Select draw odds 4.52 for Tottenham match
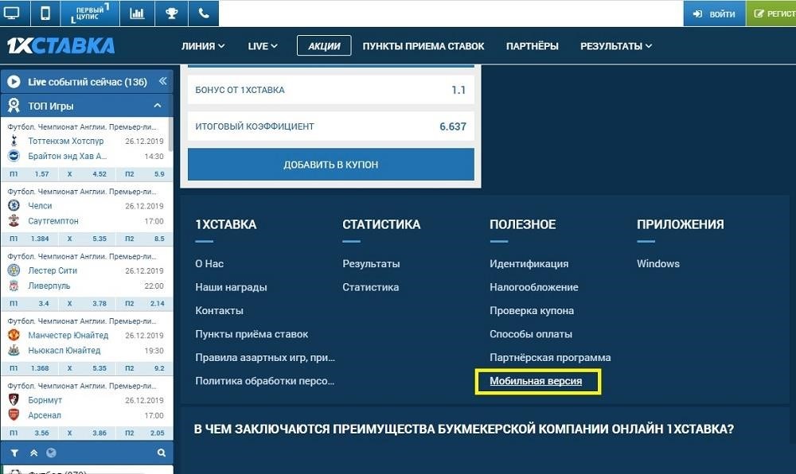 point(88,174)
